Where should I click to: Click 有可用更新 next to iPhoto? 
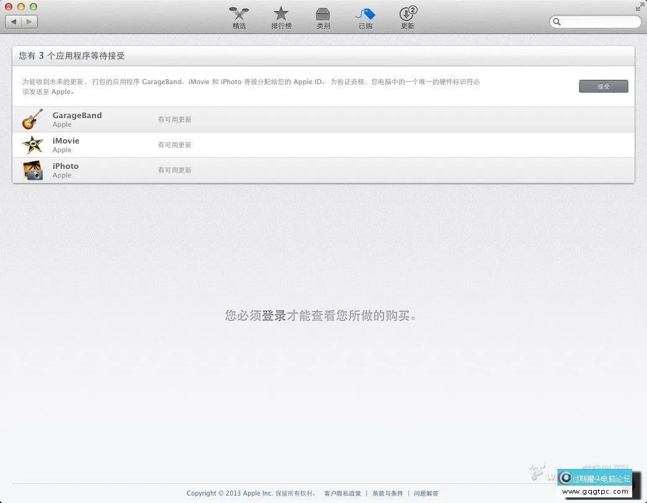[x=175, y=170]
